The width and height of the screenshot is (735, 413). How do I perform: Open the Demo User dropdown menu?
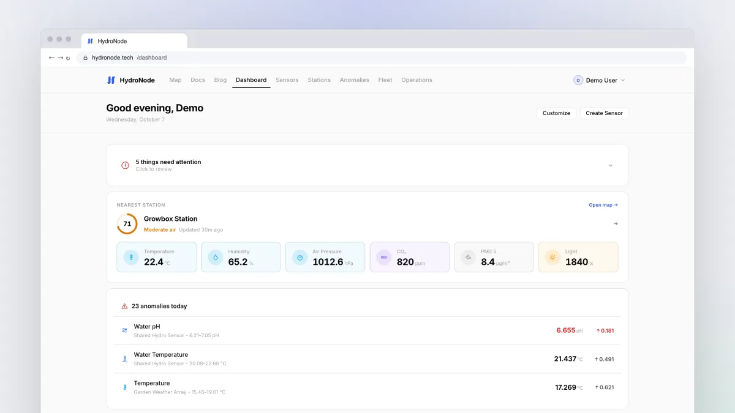coord(600,80)
